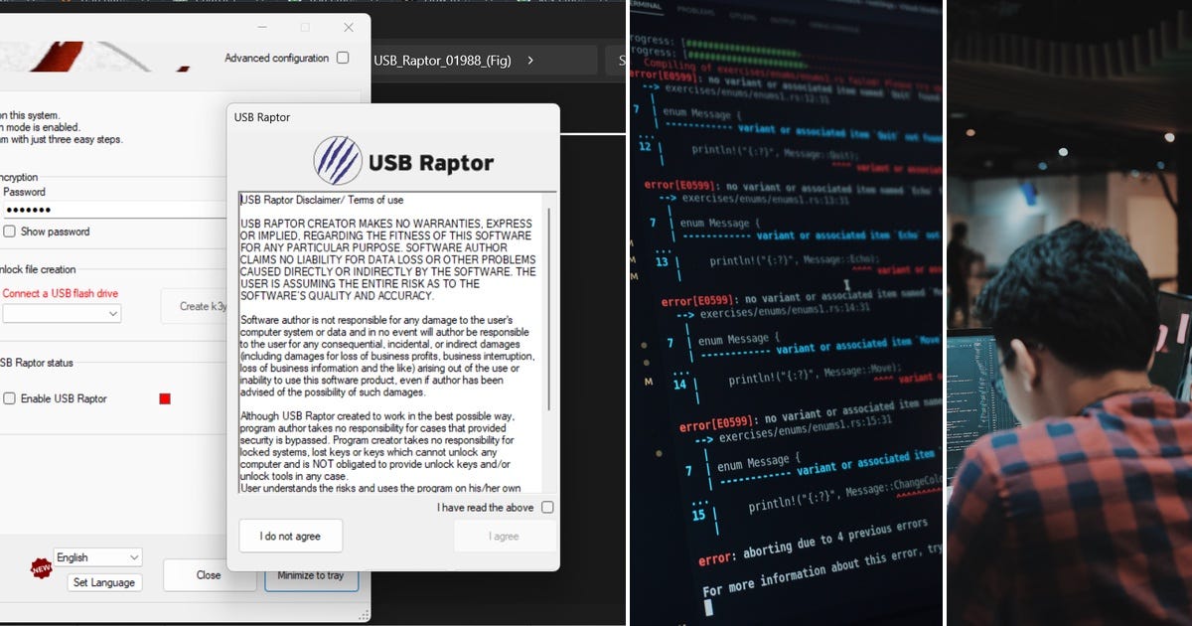This screenshot has height=626, width=1192.
Task: Open the PROBLEMS tab
Action: point(695,8)
